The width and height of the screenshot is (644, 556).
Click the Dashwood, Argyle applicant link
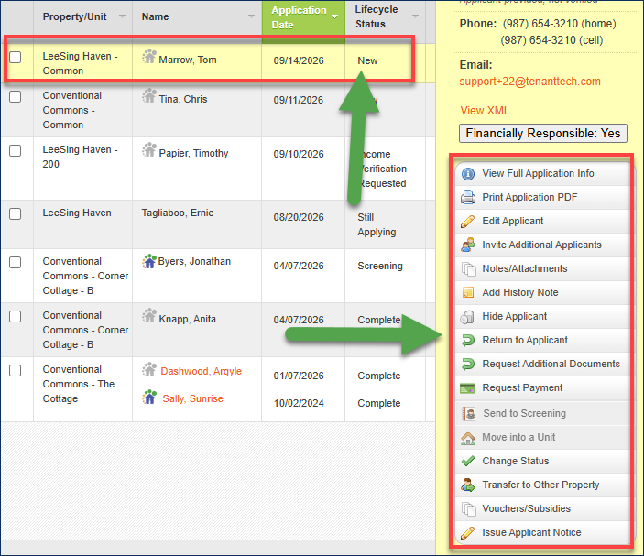tap(201, 371)
